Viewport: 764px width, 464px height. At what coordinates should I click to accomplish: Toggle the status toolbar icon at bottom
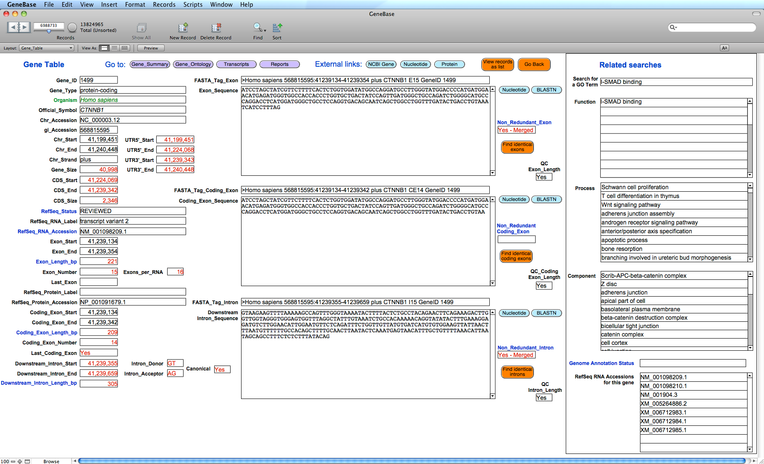(27, 461)
